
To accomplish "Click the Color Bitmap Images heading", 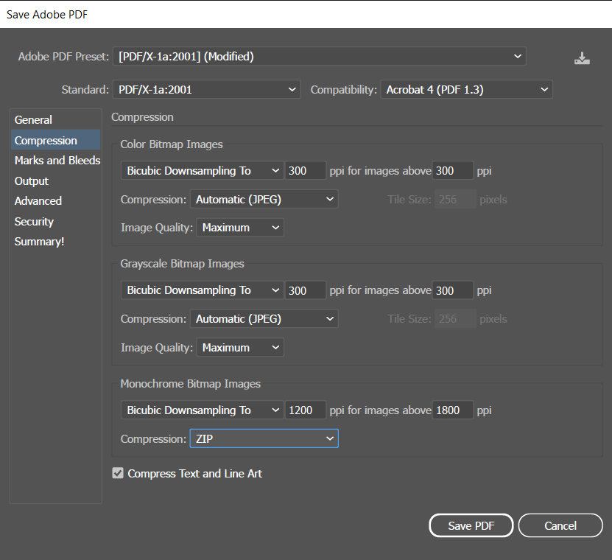I will [172, 144].
